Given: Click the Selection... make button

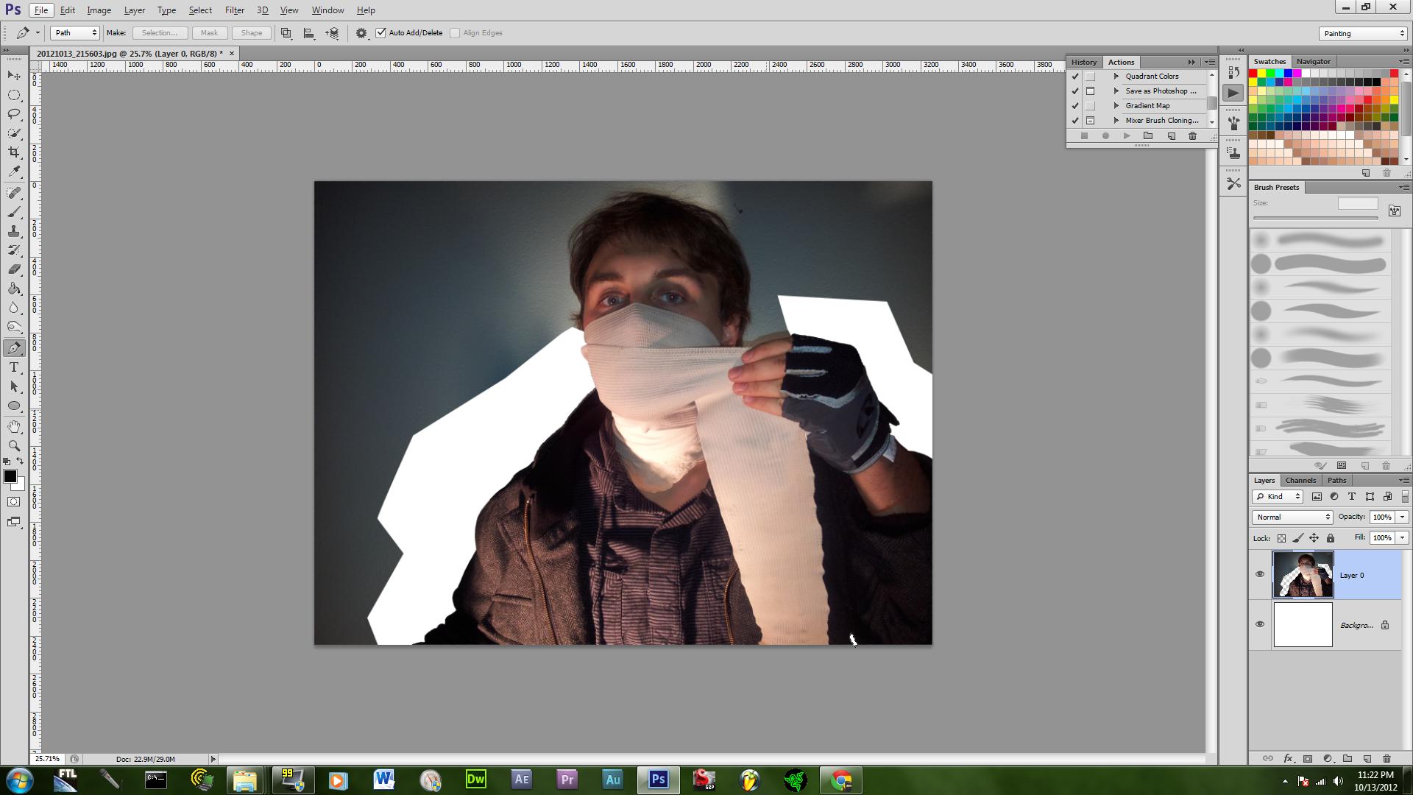Looking at the screenshot, I should coord(159,33).
